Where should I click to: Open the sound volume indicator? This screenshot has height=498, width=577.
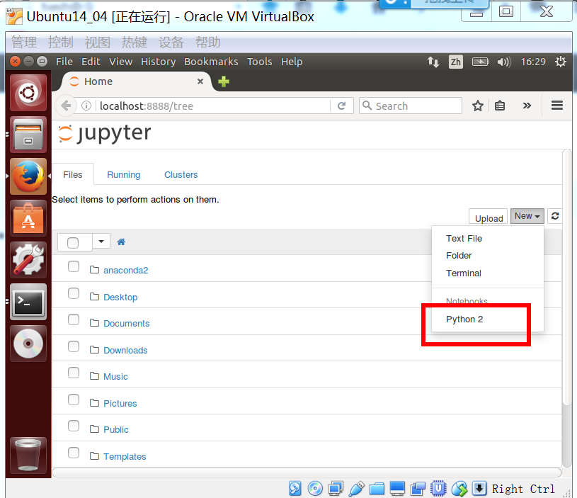click(504, 62)
